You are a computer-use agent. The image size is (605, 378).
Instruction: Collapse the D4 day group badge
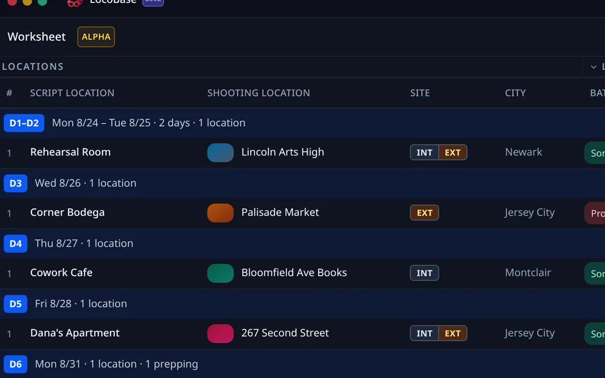pyautogui.click(x=16, y=244)
